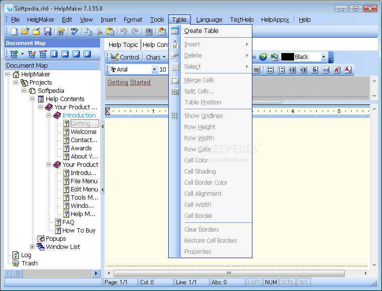Click the black color swatch
Screen dimensions: 382x291
tap(288, 57)
